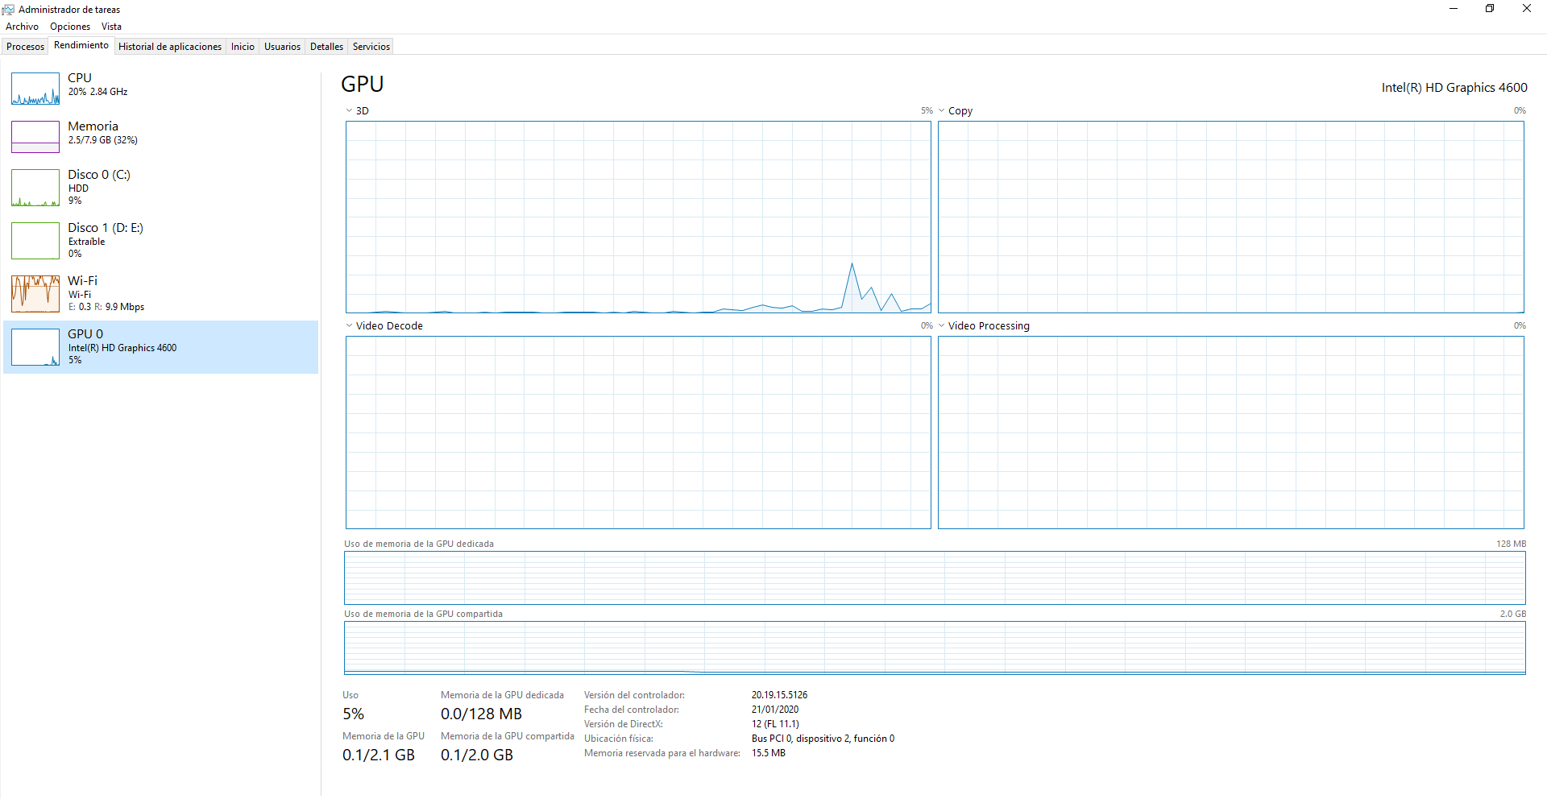Open the Archivo menu
The image size is (1547, 803).
pyautogui.click(x=22, y=27)
